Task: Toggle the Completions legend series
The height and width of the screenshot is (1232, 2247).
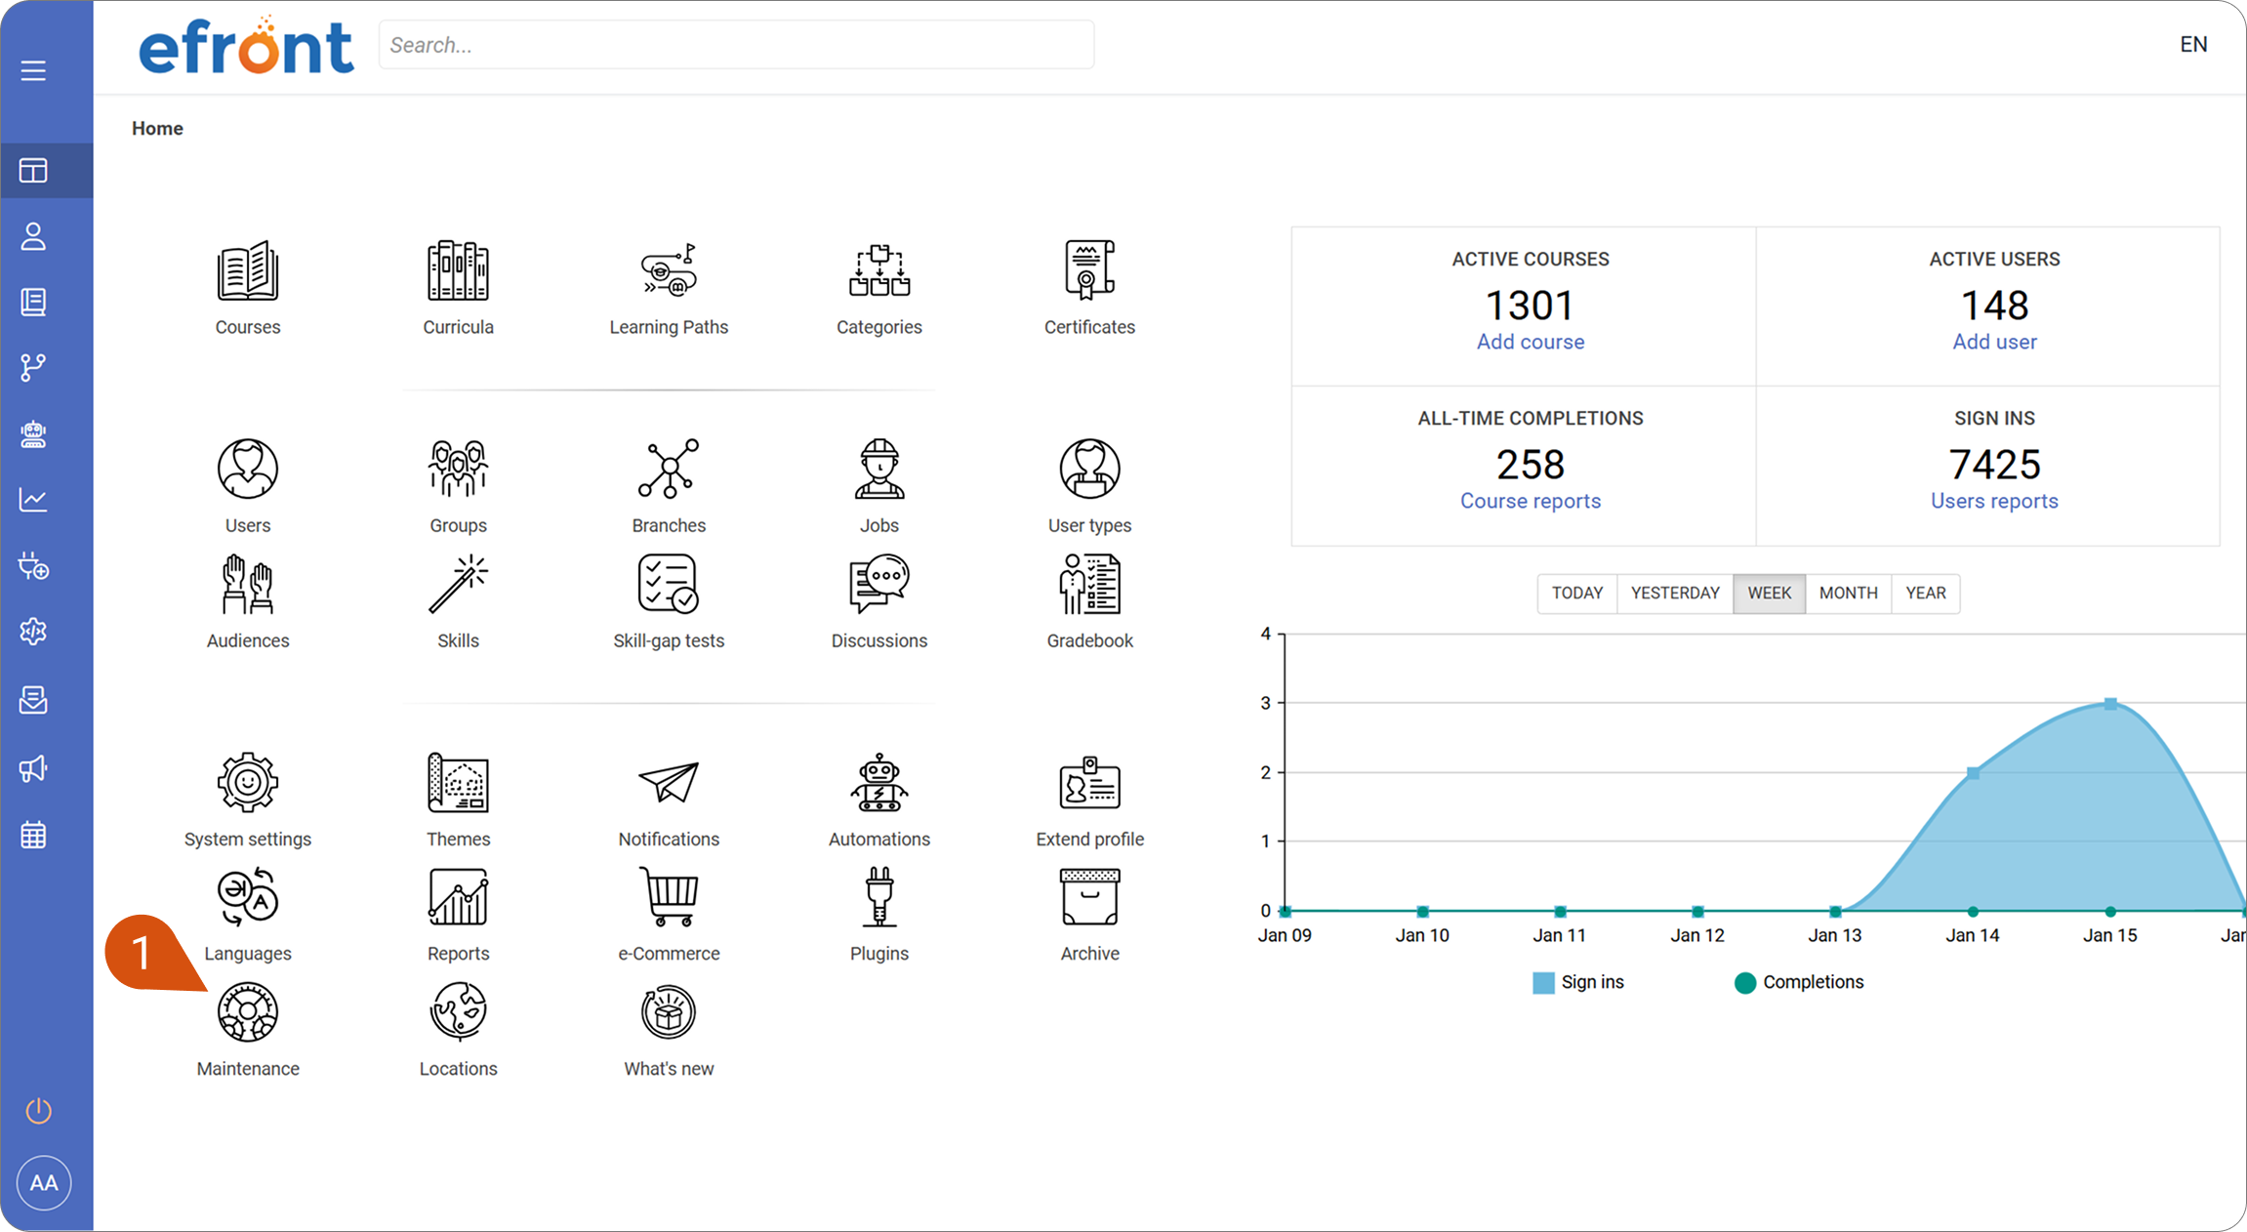Action: pos(1799,982)
